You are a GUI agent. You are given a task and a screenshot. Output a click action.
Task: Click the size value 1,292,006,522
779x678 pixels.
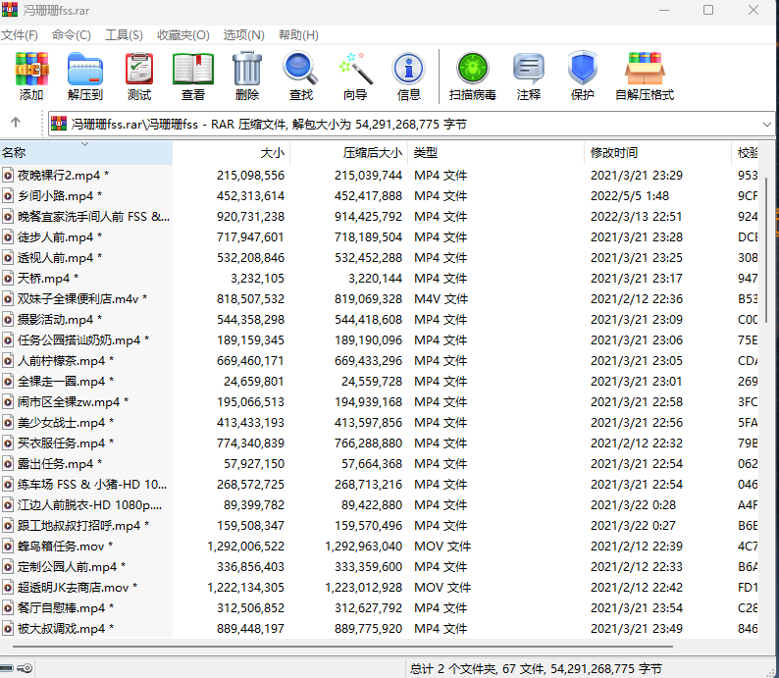click(246, 547)
